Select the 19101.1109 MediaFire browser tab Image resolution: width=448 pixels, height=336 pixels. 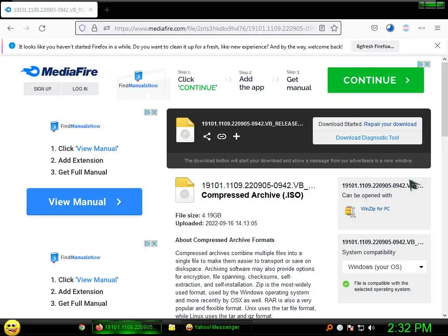pyautogui.click(x=49, y=10)
